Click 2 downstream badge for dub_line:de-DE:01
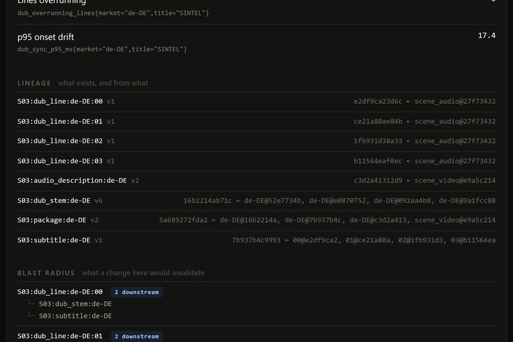Image resolution: width=513 pixels, height=342 pixels. click(x=137, y=336)
